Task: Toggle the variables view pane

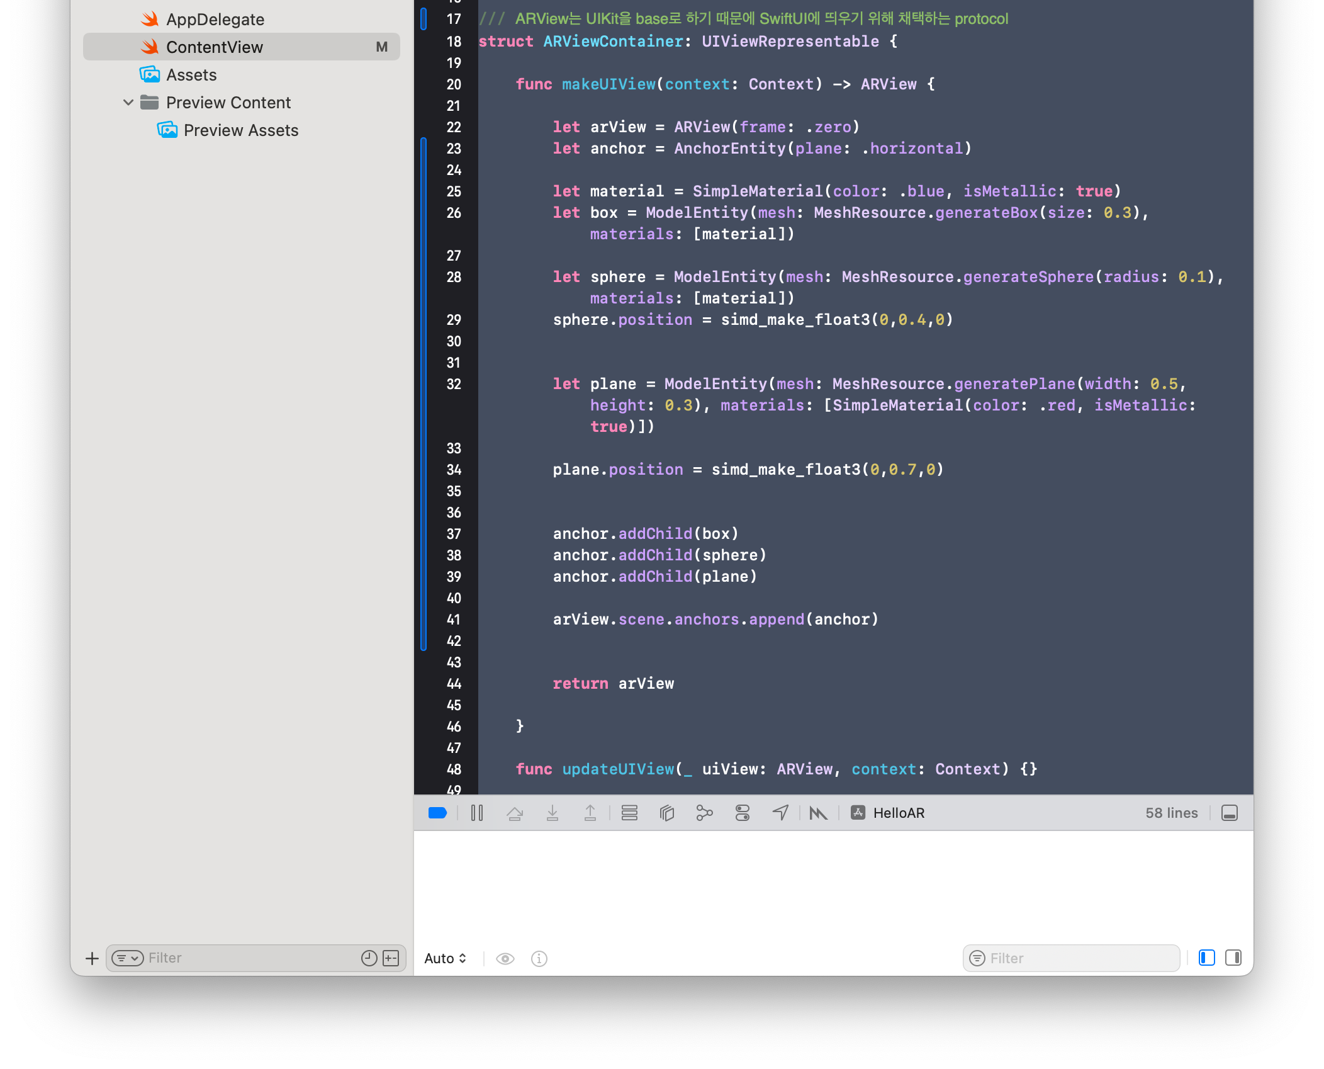Action: [1207, 958]
